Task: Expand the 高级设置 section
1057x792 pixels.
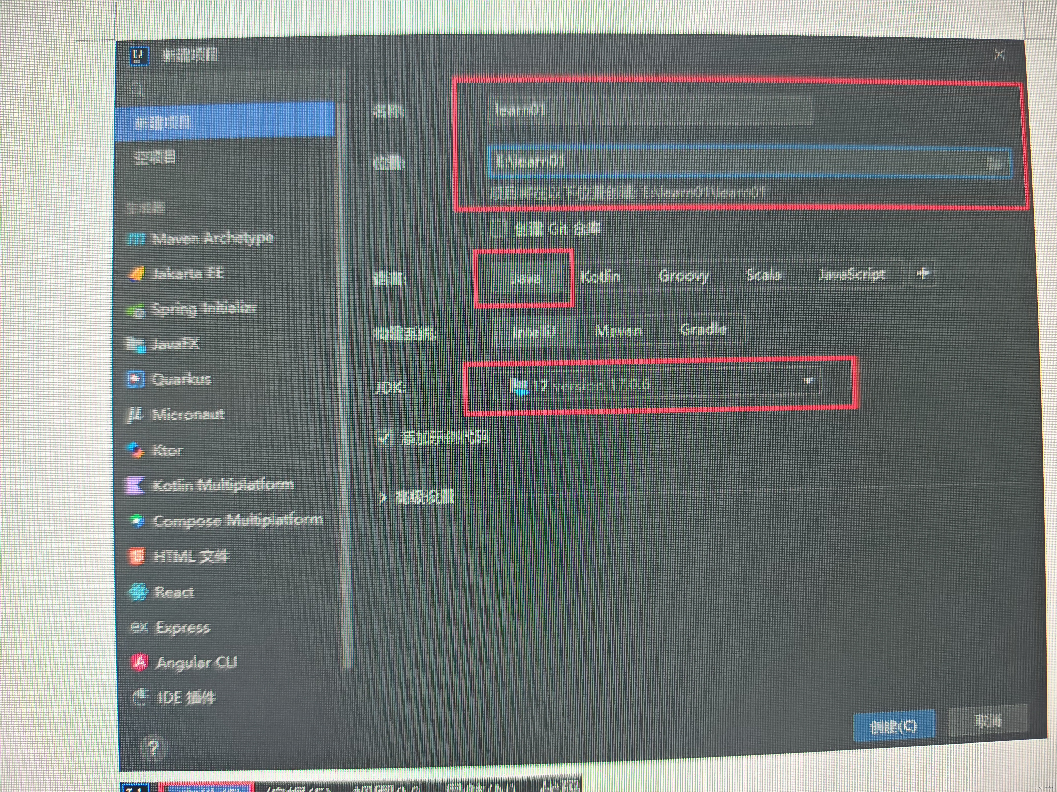Action: click(416, 497)
